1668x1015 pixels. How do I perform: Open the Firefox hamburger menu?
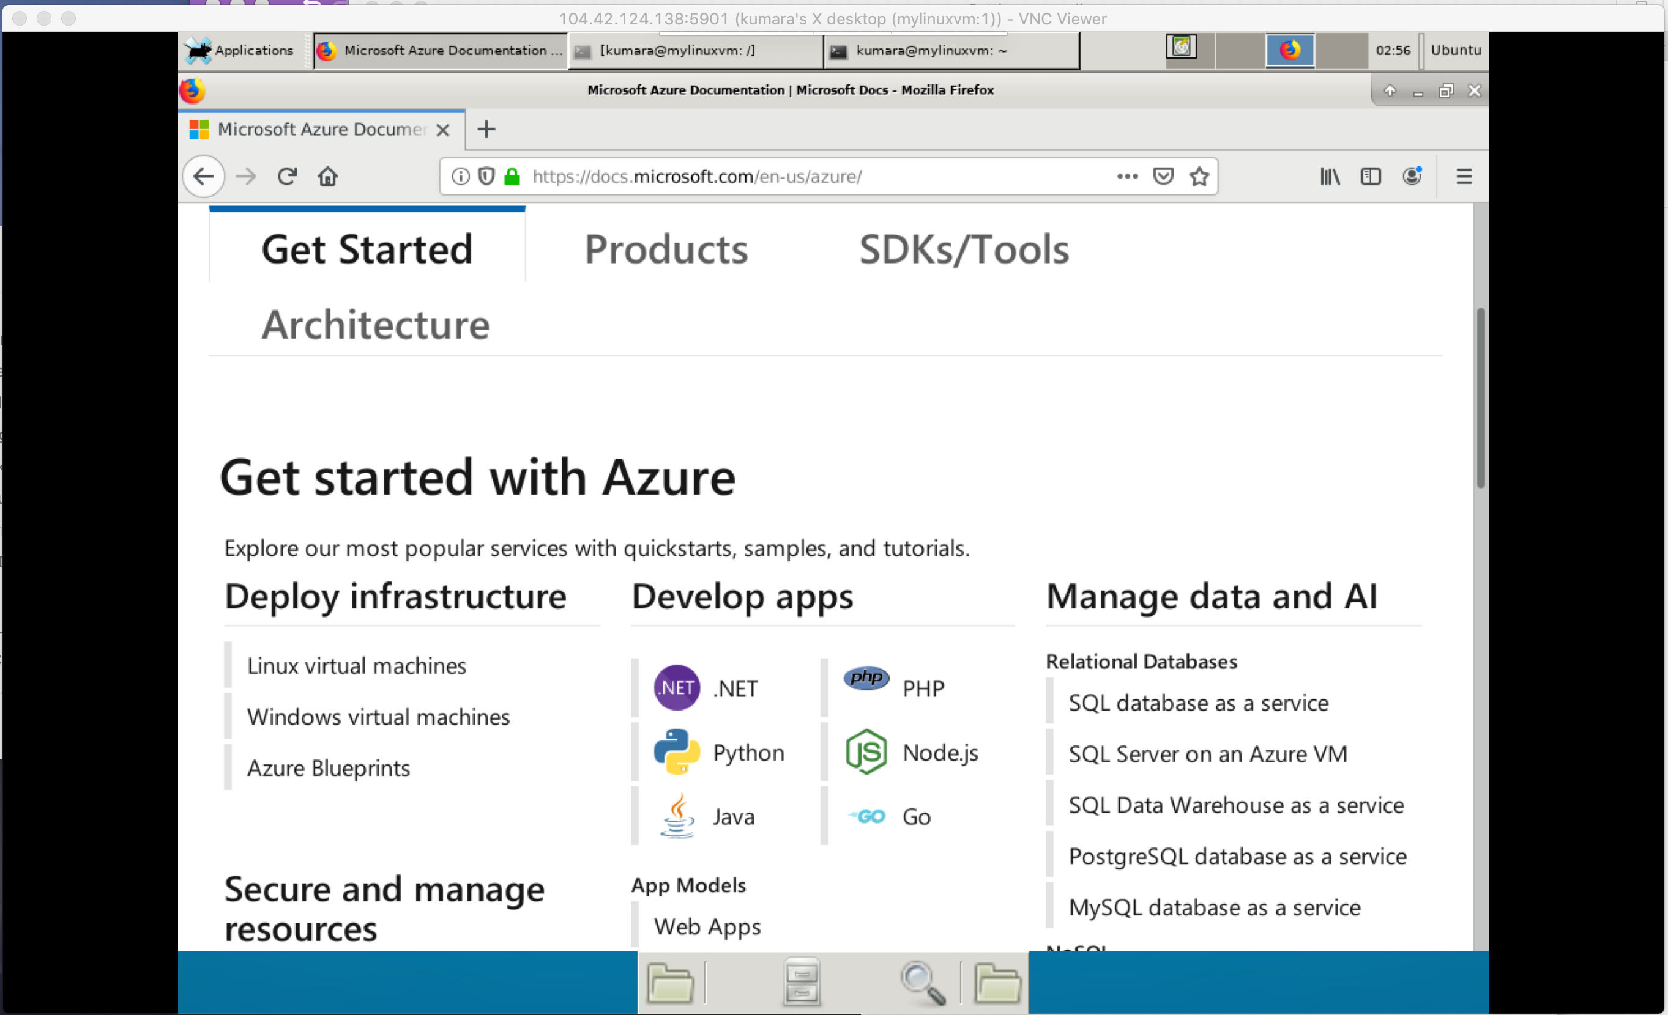[x=1464, y=177]
